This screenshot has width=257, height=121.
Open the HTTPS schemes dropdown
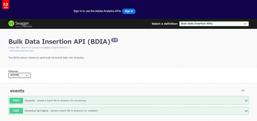pos(19,75)
